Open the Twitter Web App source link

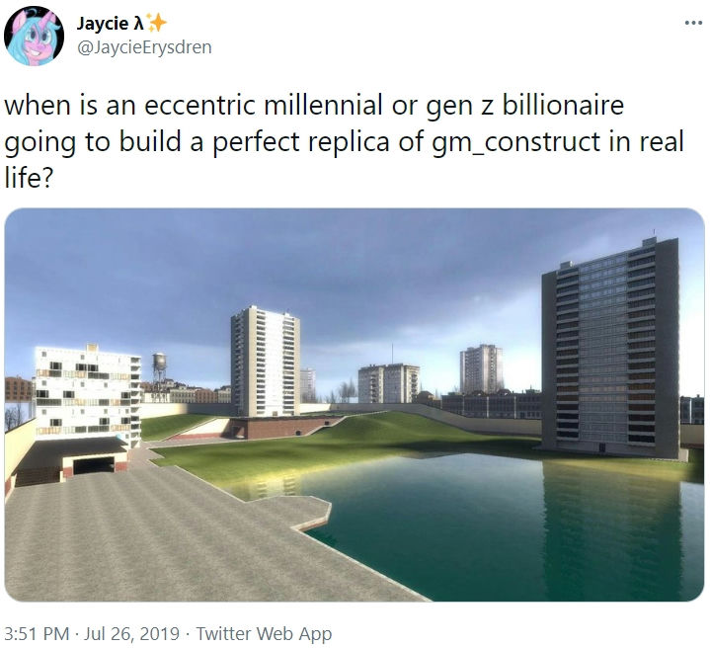coord(264,633)
